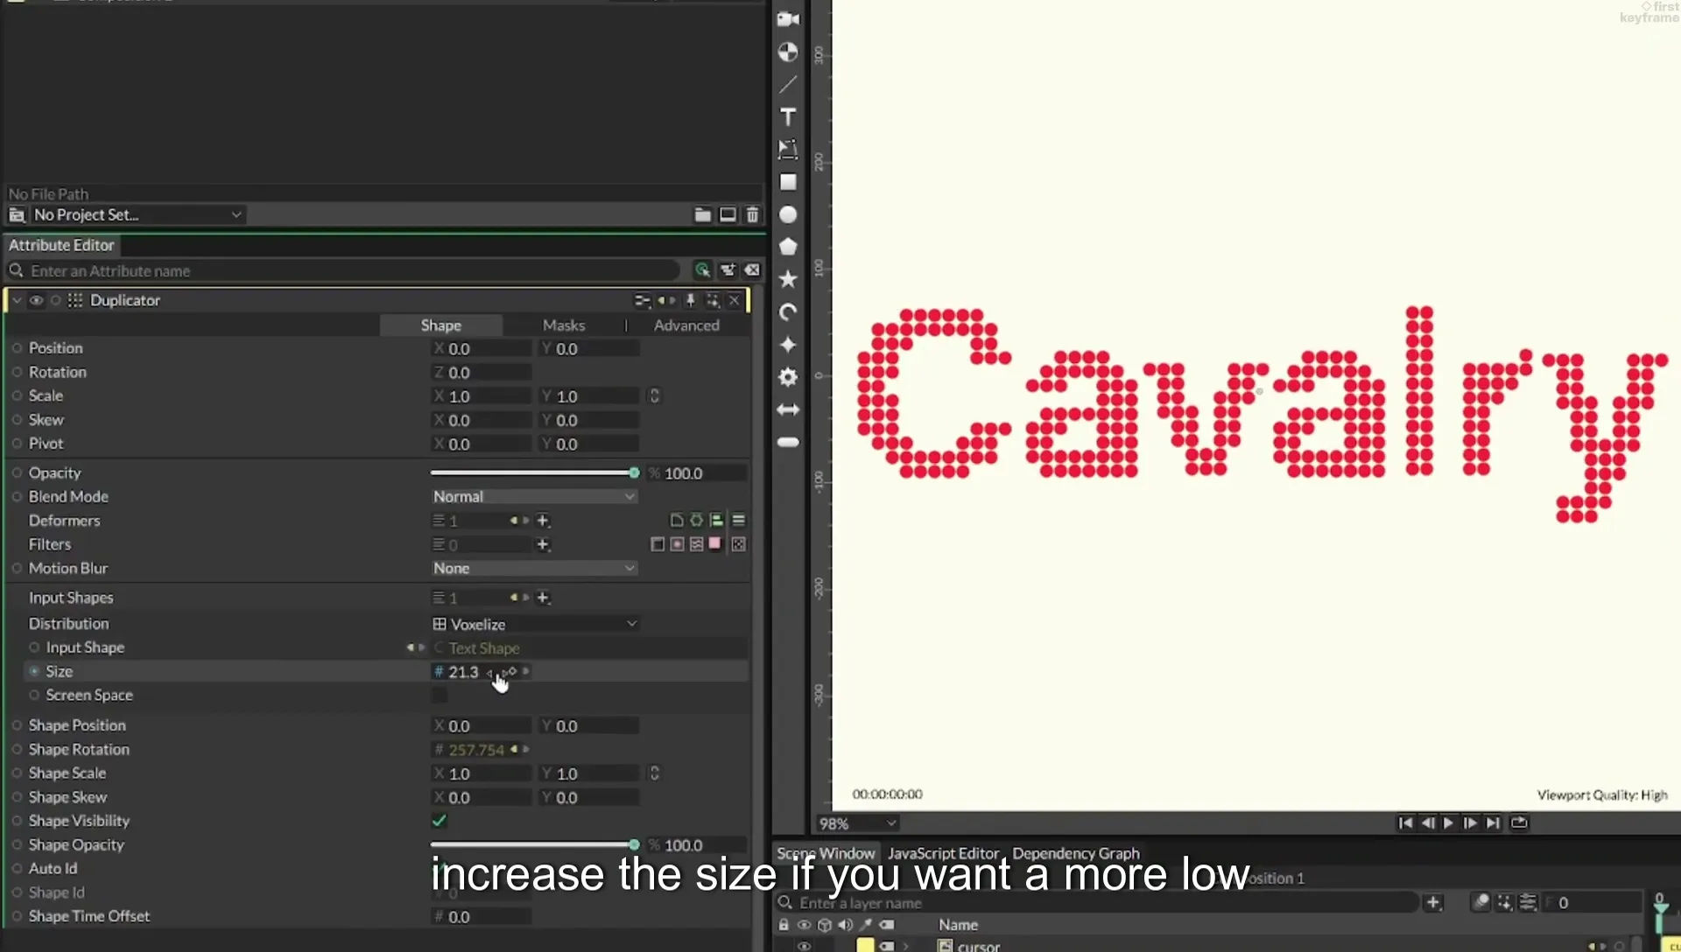Viewport: 1681px width, 952px height.
Task: Toggle Duplicator layer visibility eye
Action: 36,300
